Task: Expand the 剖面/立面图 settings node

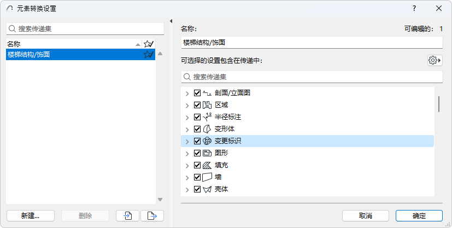Action: (x=187, y=93)
